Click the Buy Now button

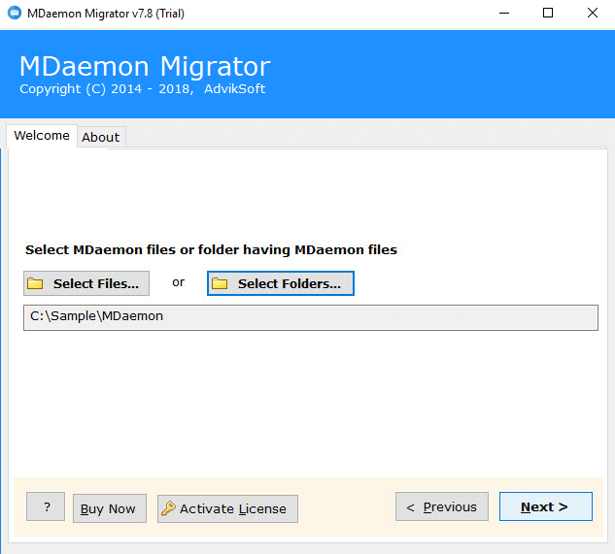(x=110, y=508)
